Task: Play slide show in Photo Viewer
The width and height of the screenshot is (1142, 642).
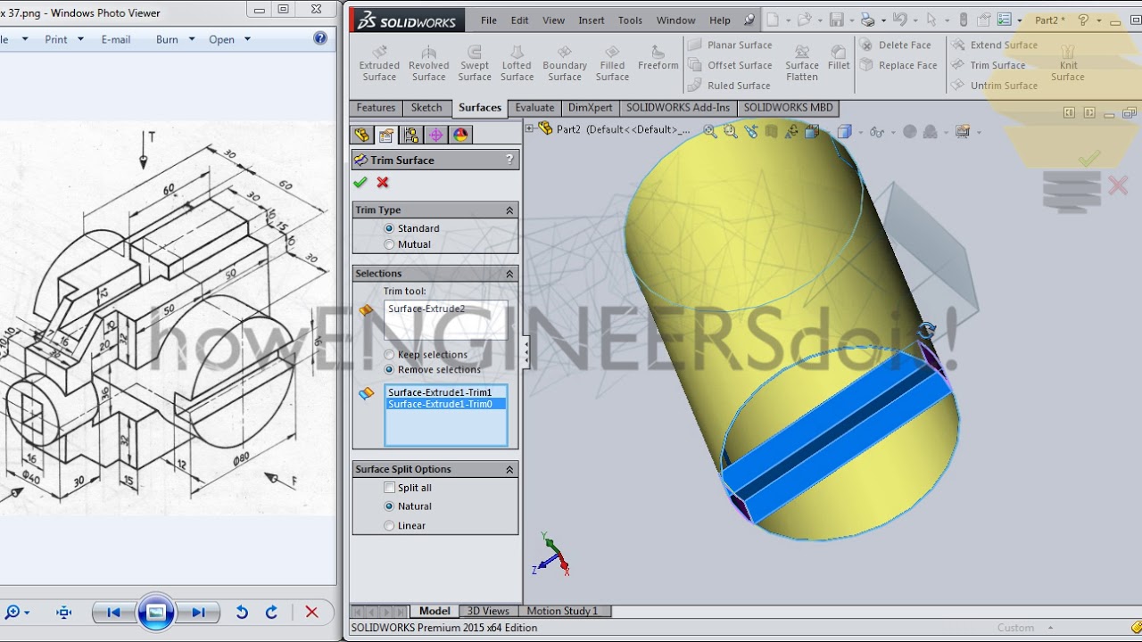Action: (x=155, y=613)
